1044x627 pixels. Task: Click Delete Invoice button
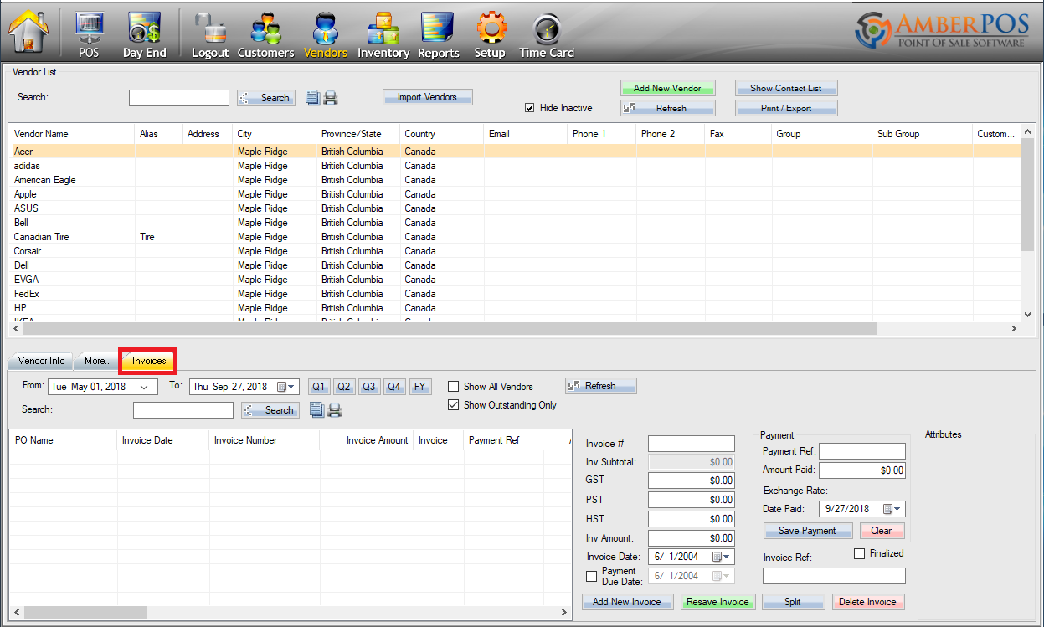point(868,602)
